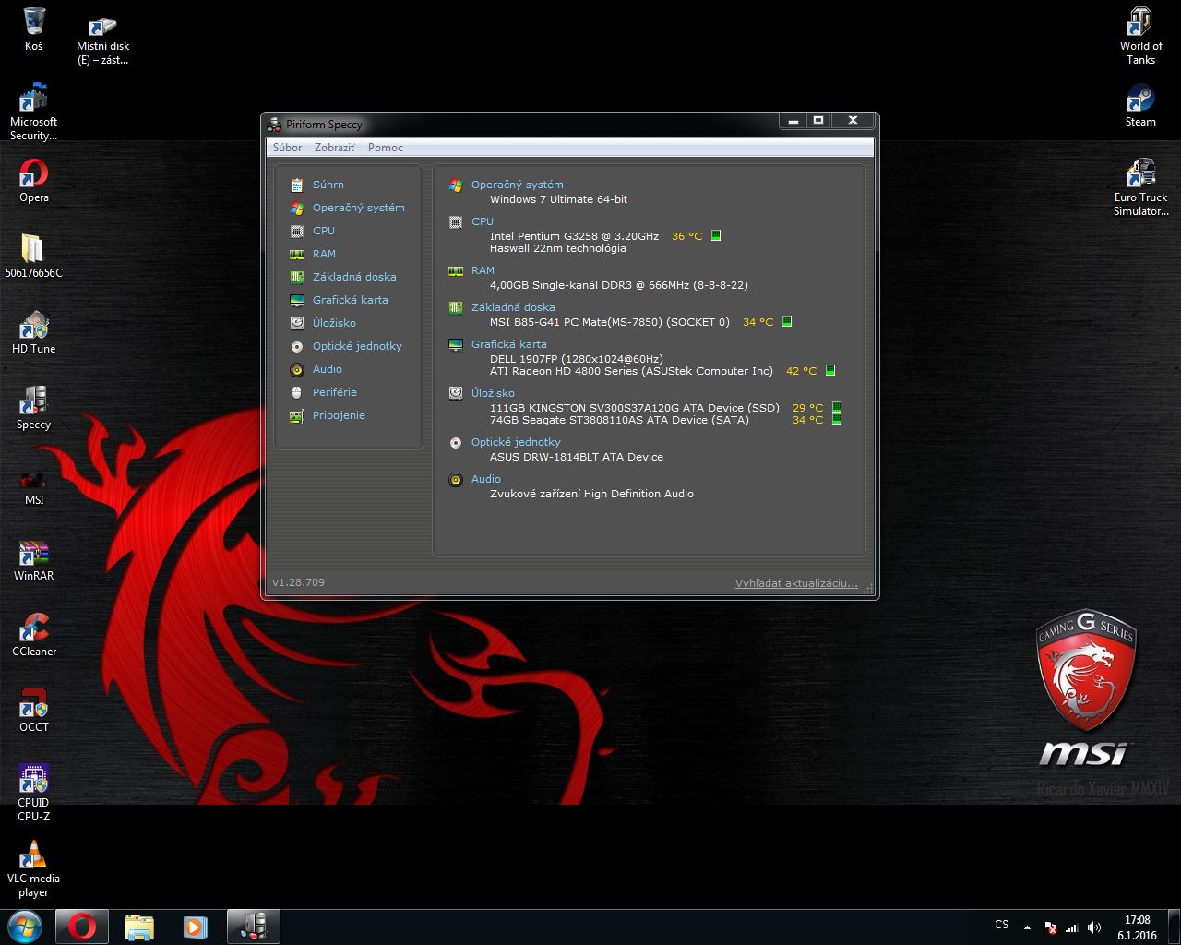Select Periférie in the Speccy sidebar
Image resolution: width=1181 pixels, height=945 pixels.
(x=334, y=392)
